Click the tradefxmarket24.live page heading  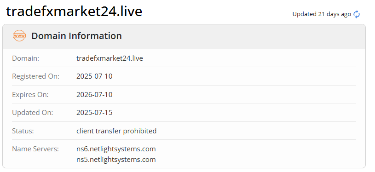74,11
